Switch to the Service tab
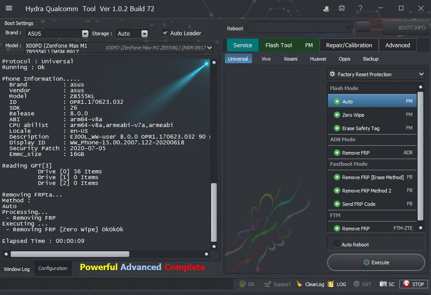The height and width of the screenshot is (295, 431). (x=242, y=45)
